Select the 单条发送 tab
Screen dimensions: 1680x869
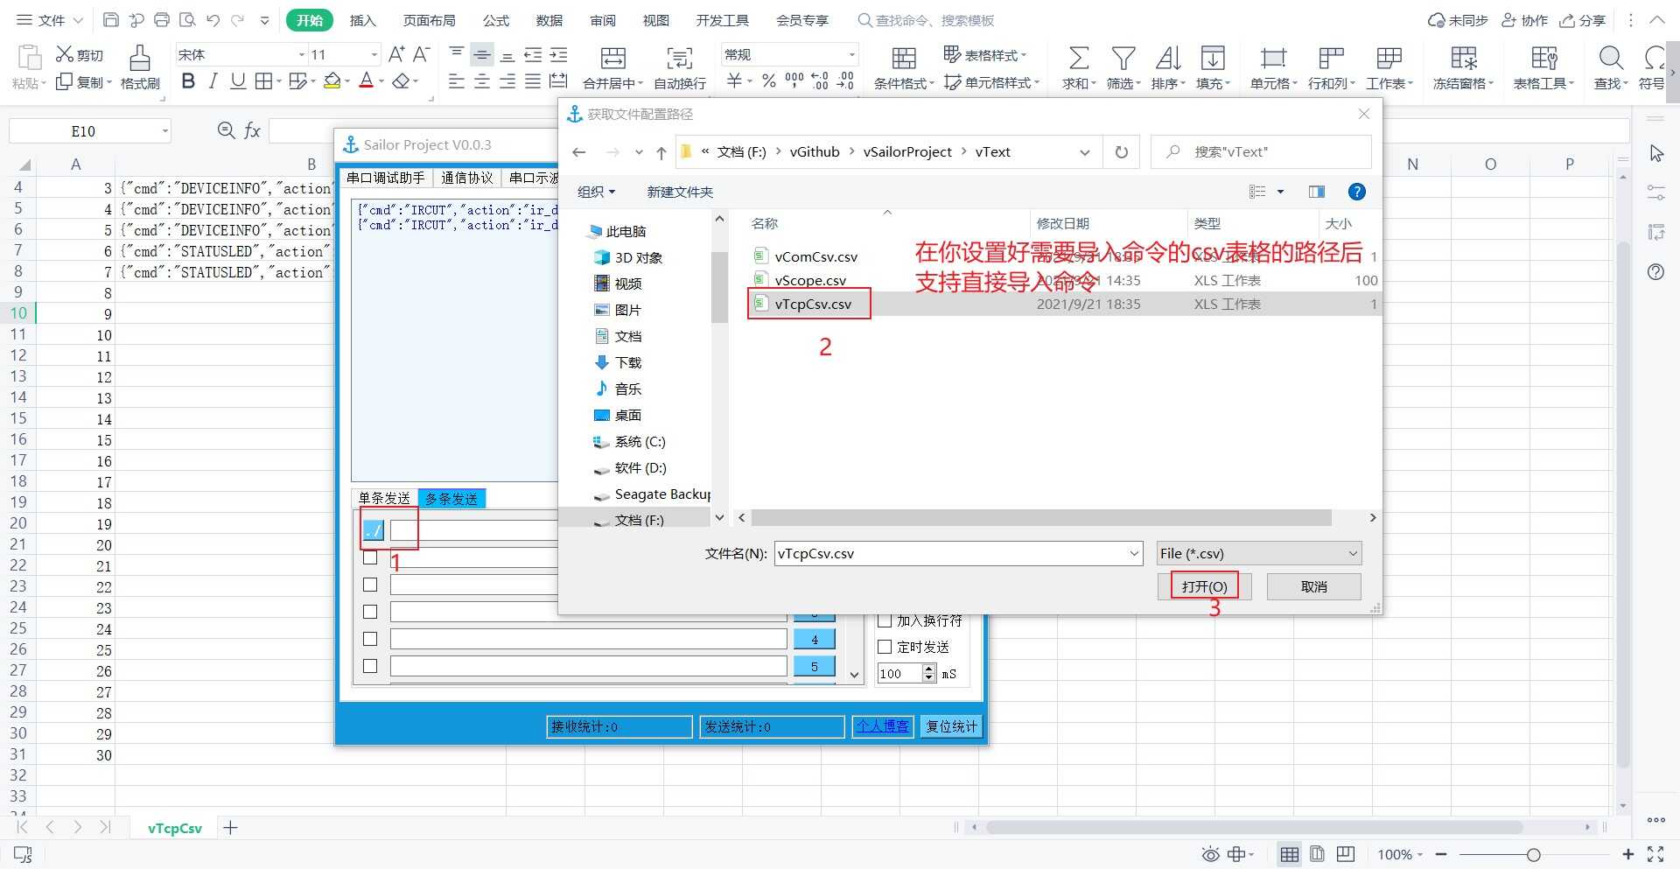[x=384, y=498]
